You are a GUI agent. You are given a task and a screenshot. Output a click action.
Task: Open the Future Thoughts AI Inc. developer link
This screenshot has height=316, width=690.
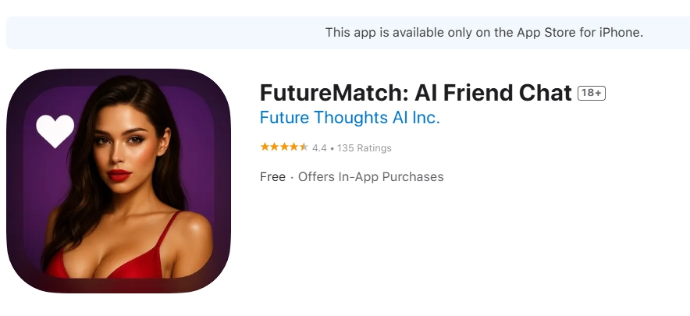pyautogui.click(x=350, y=119)
